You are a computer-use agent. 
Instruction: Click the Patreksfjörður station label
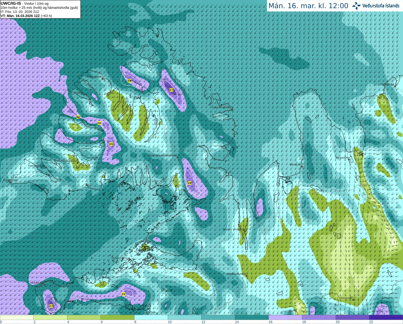[37, 165]
